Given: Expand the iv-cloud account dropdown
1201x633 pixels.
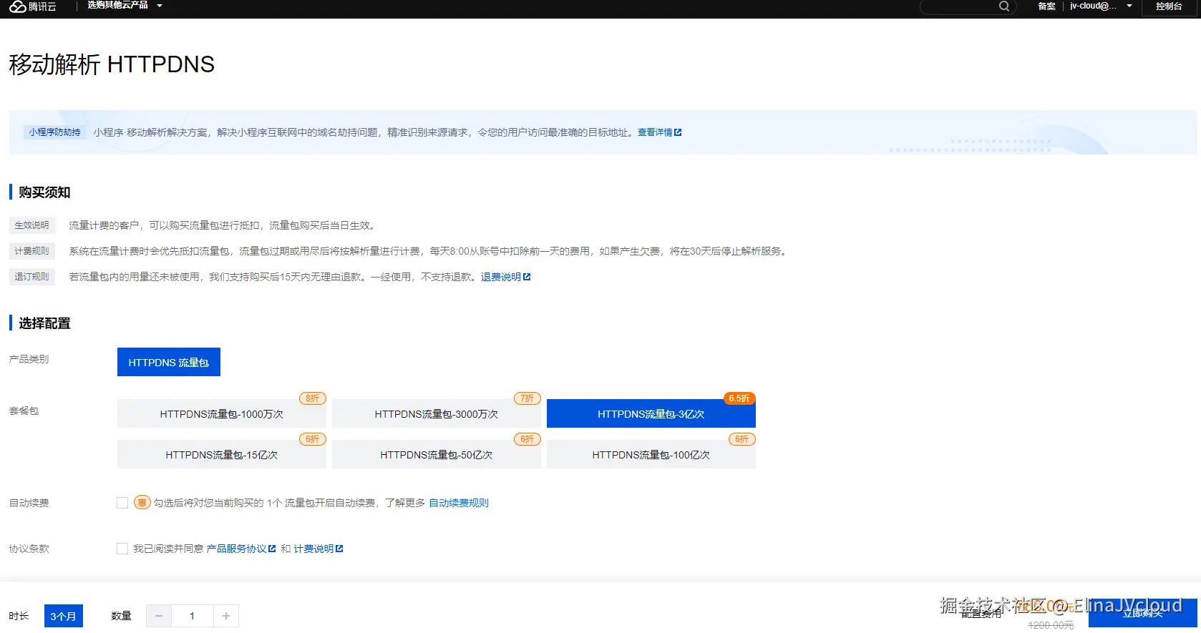Looking at the screenshot, I should (1101, 6).
